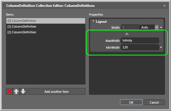Move selected item down with arrow icon
This screenshot has width=171, height=111.
[x=23, y=91]
